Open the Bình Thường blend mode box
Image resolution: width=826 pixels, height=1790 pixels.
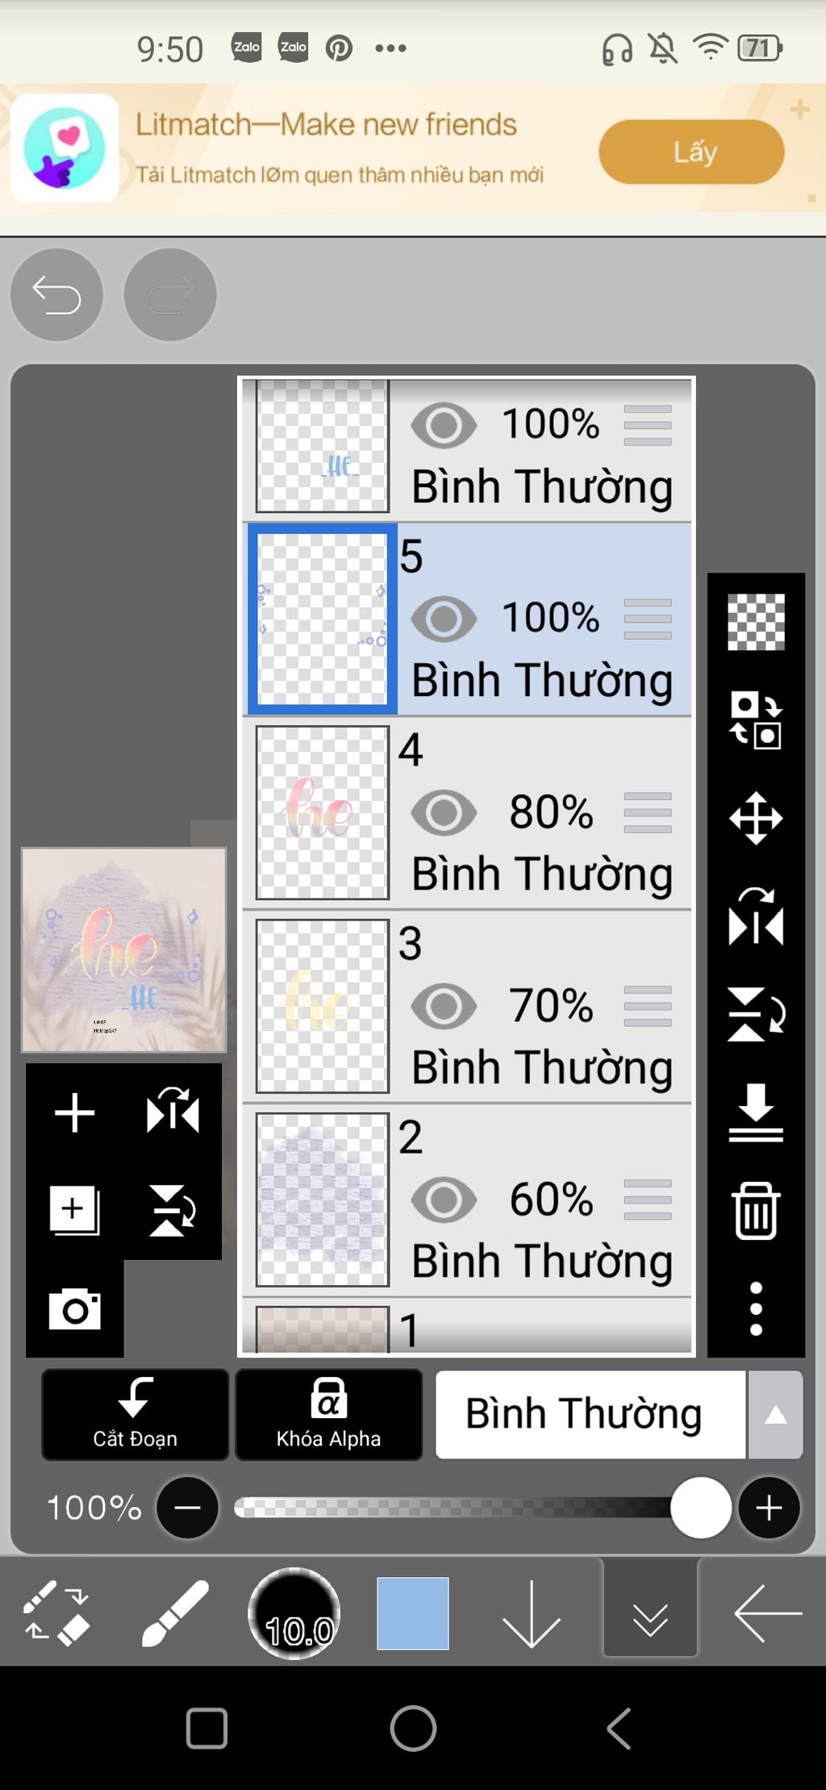(590, 1415)
